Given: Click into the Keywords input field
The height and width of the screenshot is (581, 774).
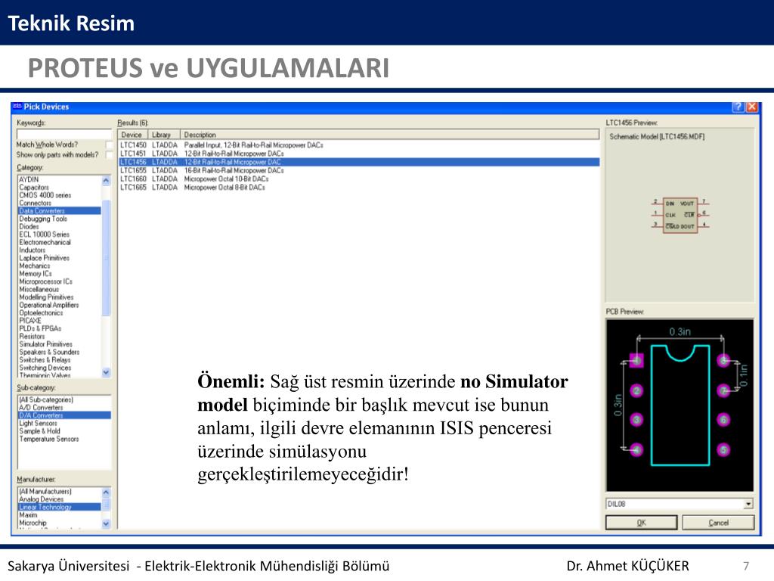Looking at the screenshot, I should (x=64, y=134).
